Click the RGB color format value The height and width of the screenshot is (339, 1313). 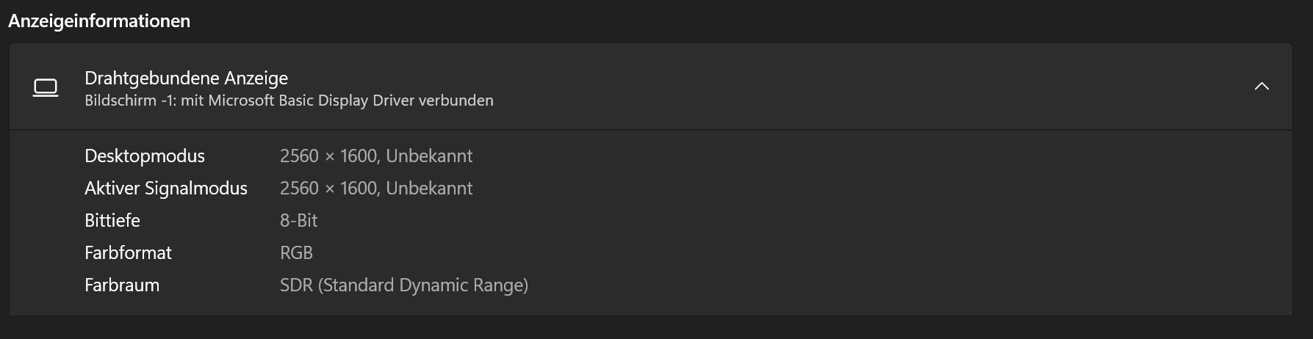296,253
